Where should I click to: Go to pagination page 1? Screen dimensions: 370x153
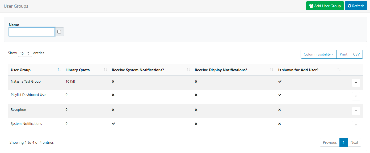point(343,142)
